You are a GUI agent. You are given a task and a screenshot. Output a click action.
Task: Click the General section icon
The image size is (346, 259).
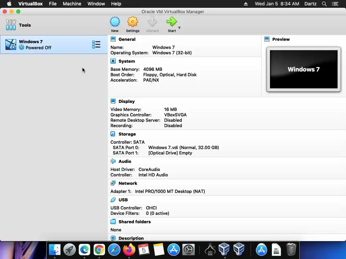coord(113,39)
